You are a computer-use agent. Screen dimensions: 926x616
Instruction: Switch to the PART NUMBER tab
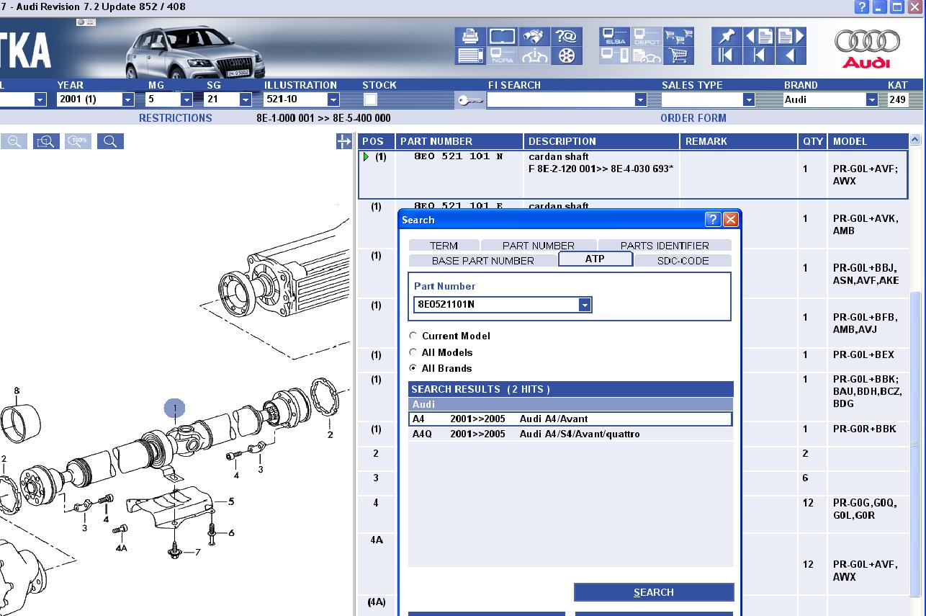[539, 246]
